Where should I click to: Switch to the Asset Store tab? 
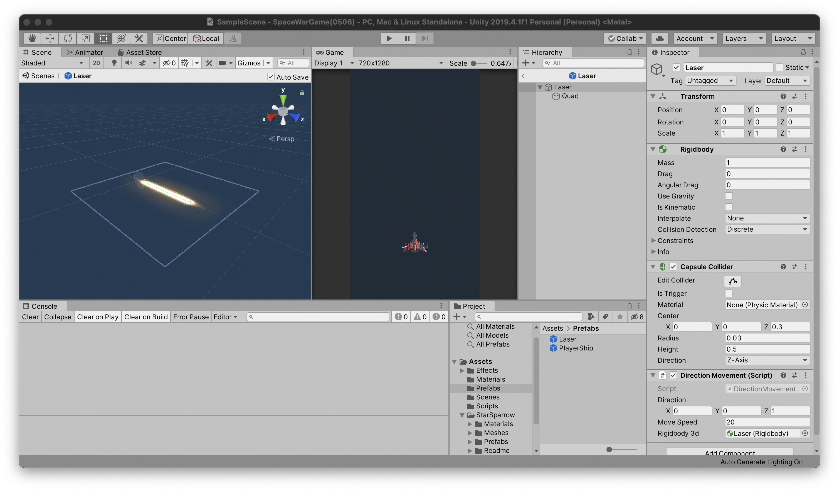(x=140, y=52)
